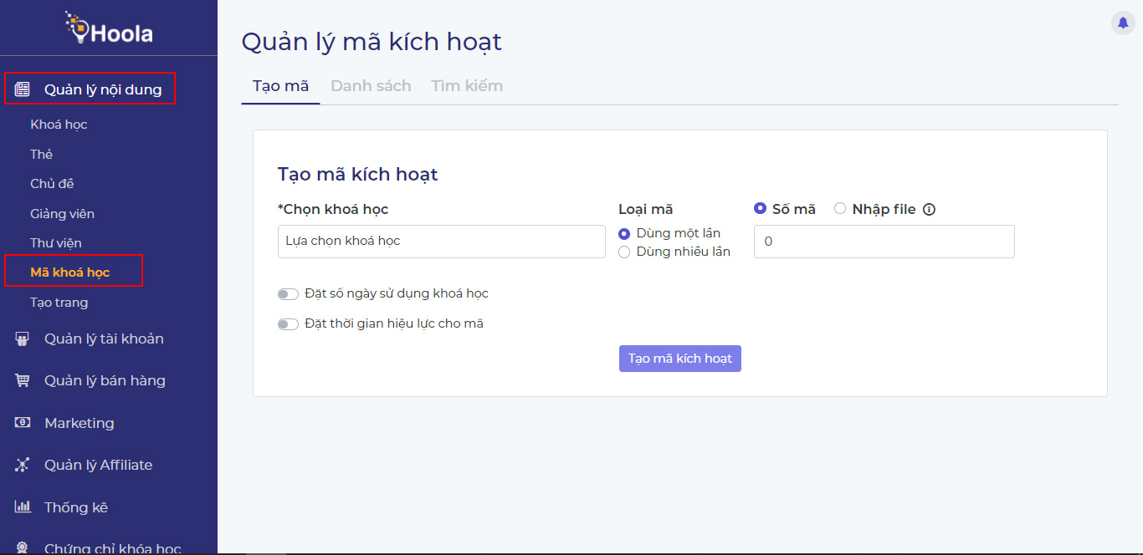Choose the Nhập file radio option

point(840,209)
